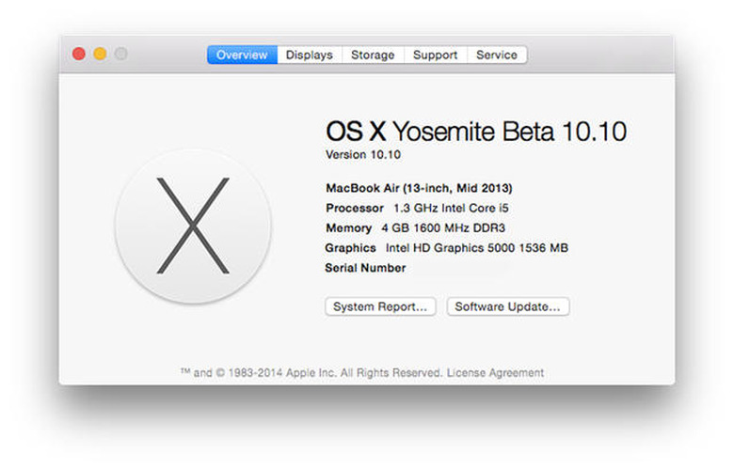Screen dimensions: 734x469
Task: Open the License Agreement link
Action: point(495,373)
